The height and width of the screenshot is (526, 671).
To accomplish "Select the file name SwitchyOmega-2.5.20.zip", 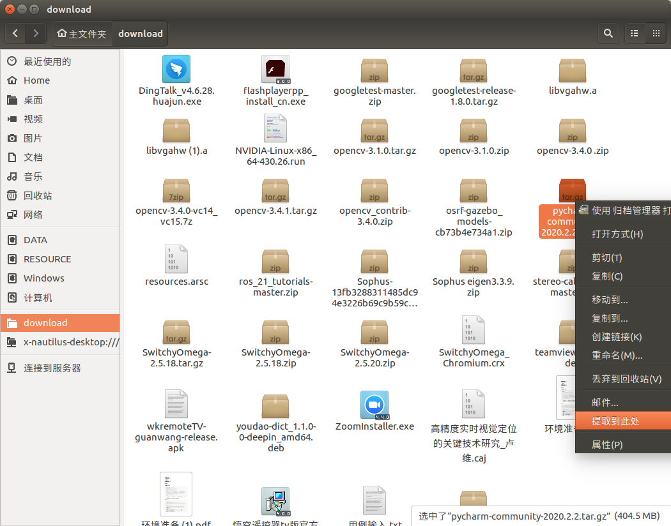I will click(375, 357).
